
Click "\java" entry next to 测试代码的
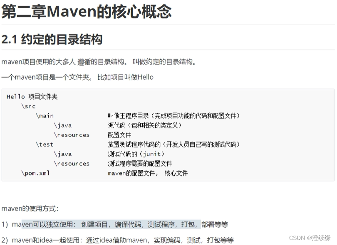point(63,154)
